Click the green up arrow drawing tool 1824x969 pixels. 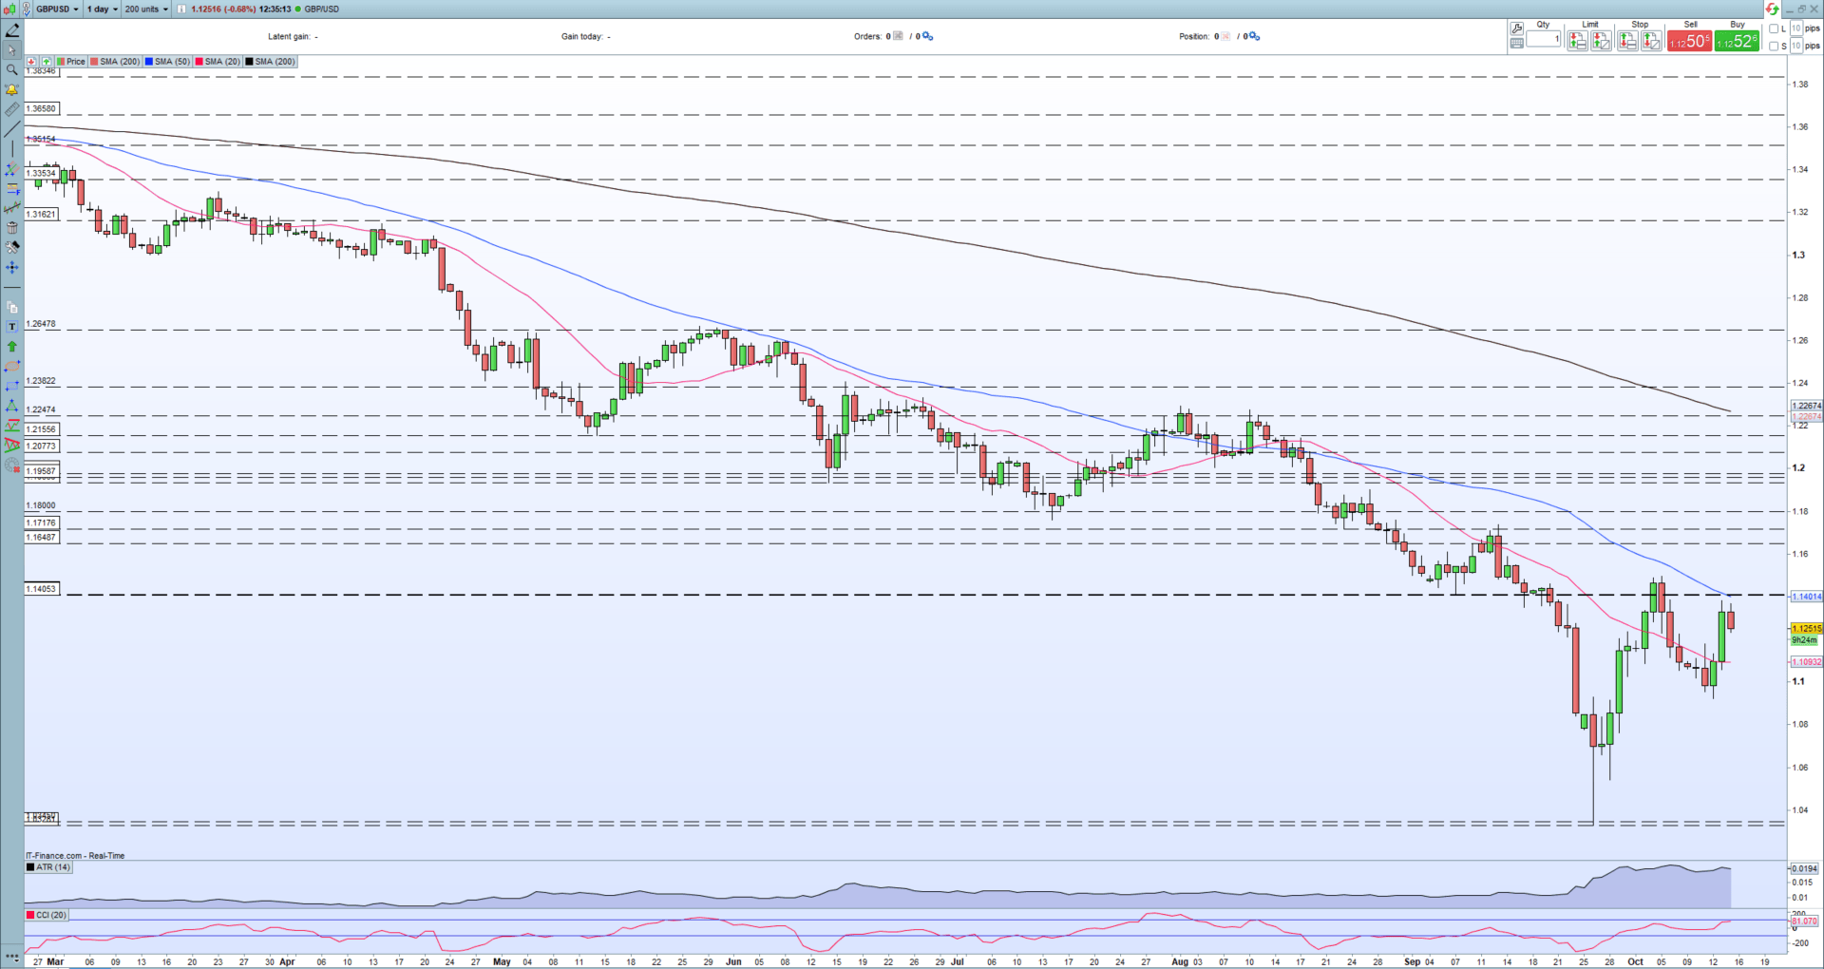click(12, 347)
